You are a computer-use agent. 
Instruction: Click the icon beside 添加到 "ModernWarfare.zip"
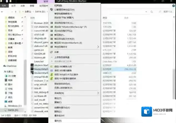click(52, 27)
